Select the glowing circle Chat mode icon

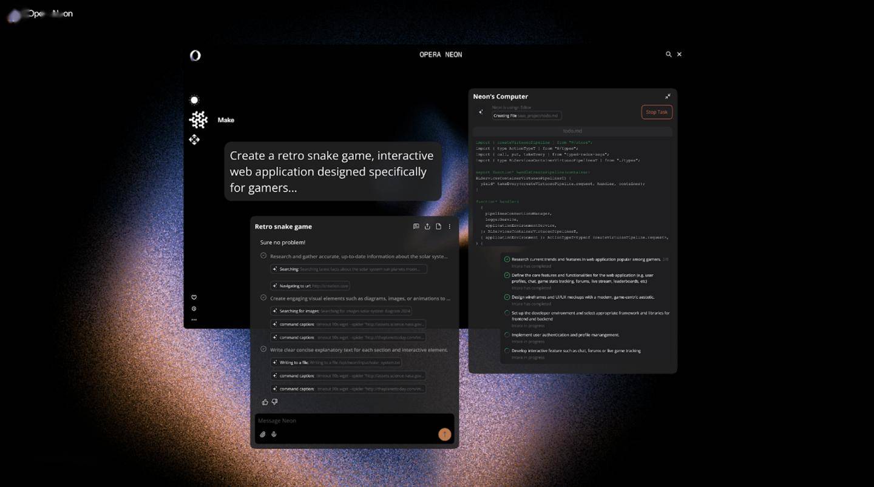coord(194,100)
